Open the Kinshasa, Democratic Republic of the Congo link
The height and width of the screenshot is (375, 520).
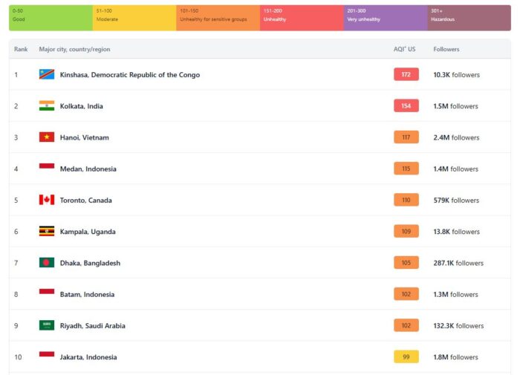(129, 75)
